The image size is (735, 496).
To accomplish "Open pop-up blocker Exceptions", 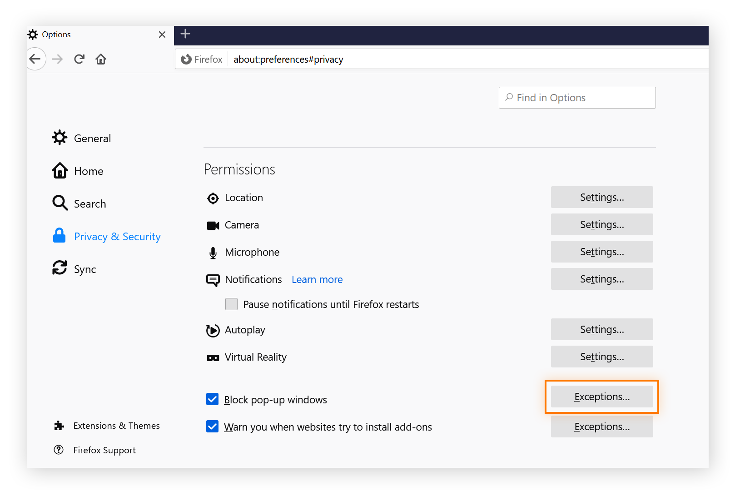I will (x=602, y=397).
